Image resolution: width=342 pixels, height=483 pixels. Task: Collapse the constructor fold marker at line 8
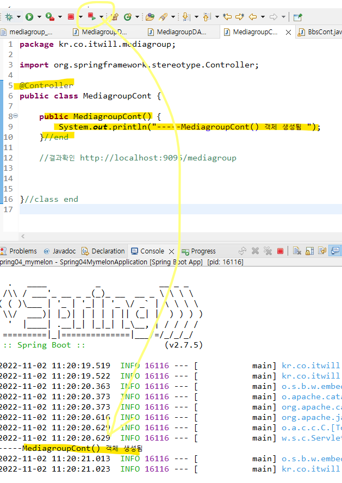click(x=15, y=116)
